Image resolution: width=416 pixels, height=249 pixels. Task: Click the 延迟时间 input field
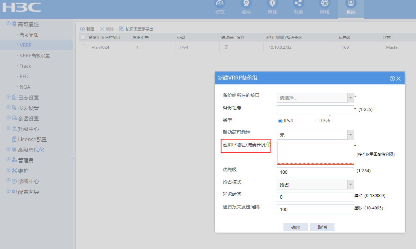[316, 197]
